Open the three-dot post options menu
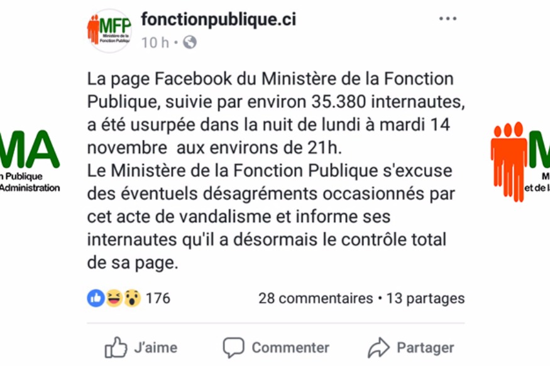 pyautogui.click(x=448, y=19)
